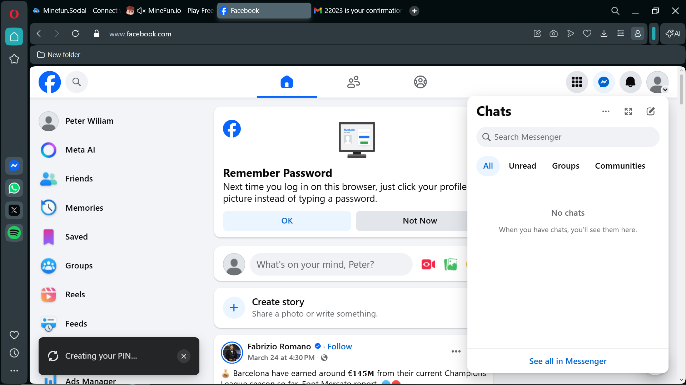This screenshot has height=385, width=686.
Task: Expand Chats to full-screen Messenger view
Action: [x=628, y=111]
